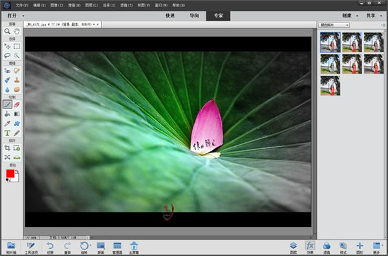Reset default black and white colors
This screenshot has width=388, height=256.
[7, 180]
